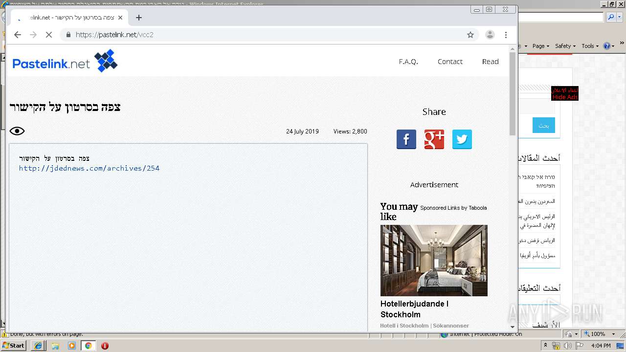Click the blue بحث search button in IE
626x352 pixels.
(x=543, y=125)
